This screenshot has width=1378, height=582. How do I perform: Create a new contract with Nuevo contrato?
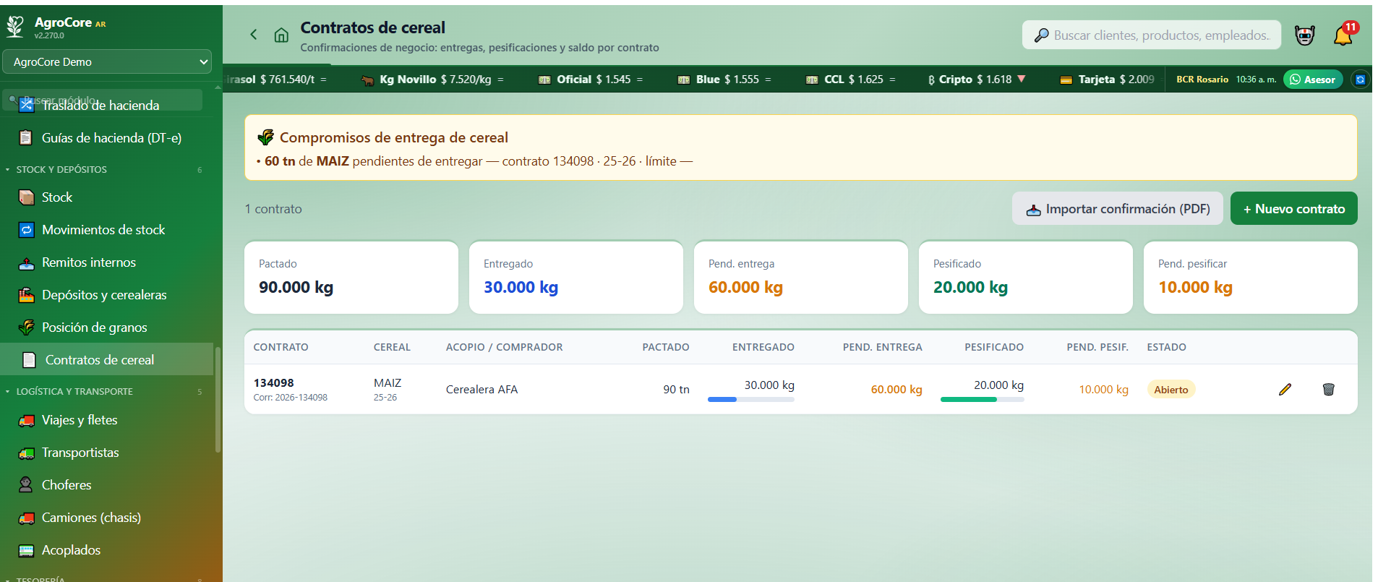pyautogui.click(x=1293, y=209)
